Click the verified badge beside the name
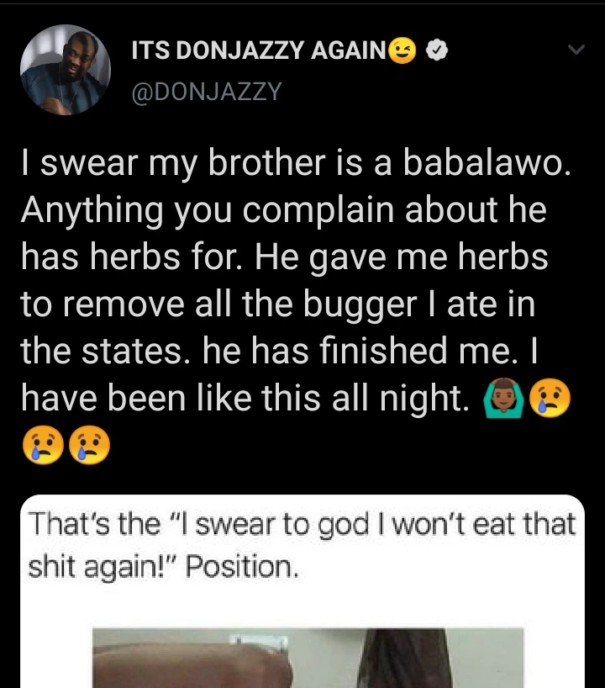The height and width of the screenshot is (688, 605). click(437, 51)
